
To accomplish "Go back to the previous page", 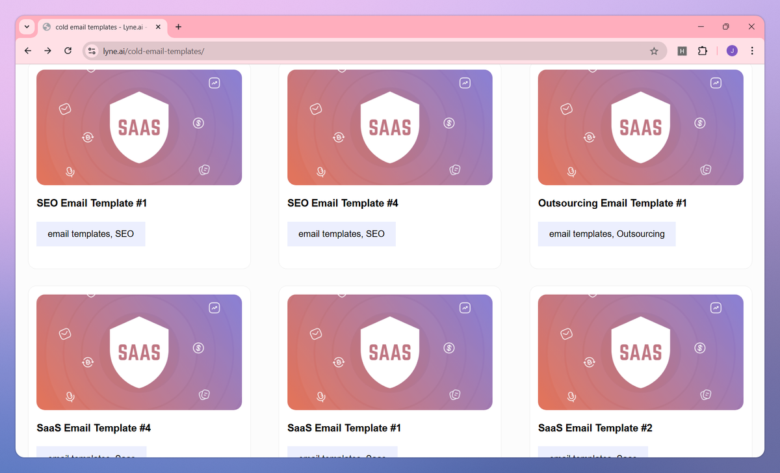I will tap(27, 51).
